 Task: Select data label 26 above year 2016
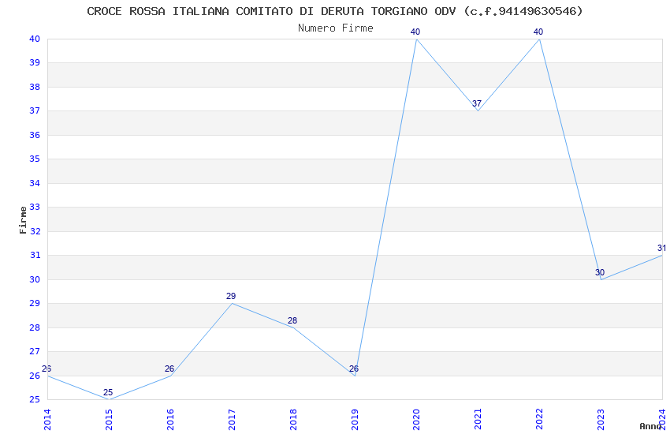(x=169, y=369)
